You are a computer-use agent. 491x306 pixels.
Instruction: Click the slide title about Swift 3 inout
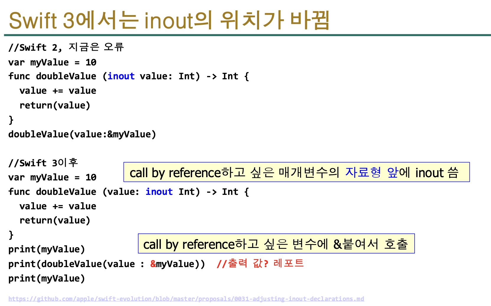169,20
